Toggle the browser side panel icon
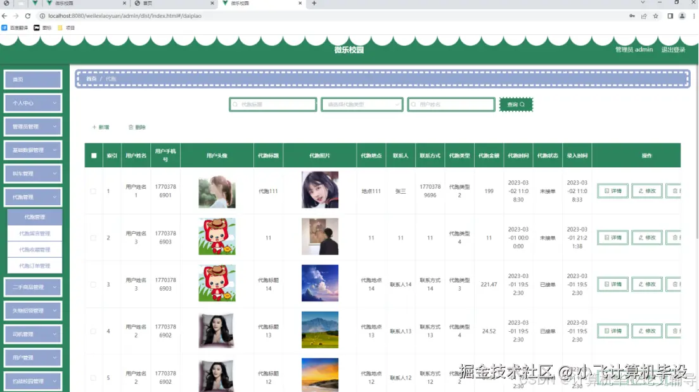Screen dimensions: 699x392 pyautogui.click(x=670, y=16)
